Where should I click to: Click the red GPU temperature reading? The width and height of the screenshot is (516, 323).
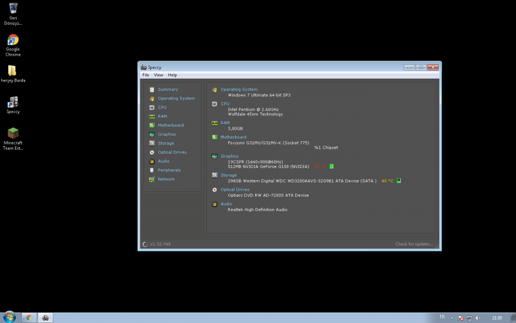[320, 166]
